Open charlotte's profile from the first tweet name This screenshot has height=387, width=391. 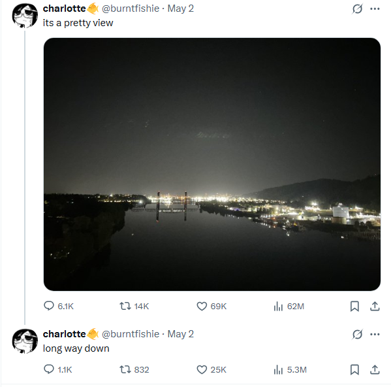(x=65, y=8)
